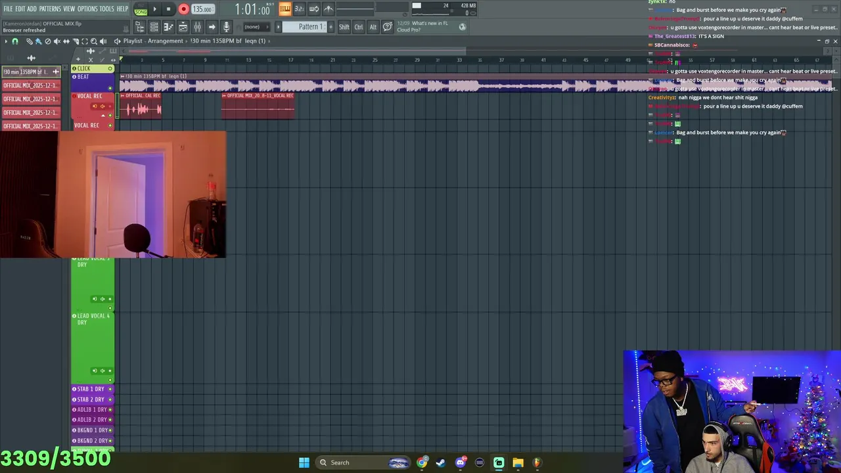Image resolution: width=841 pixels, height=473 pixels.
Task: Click the microphone recording icon
Action: coord(226,27)
